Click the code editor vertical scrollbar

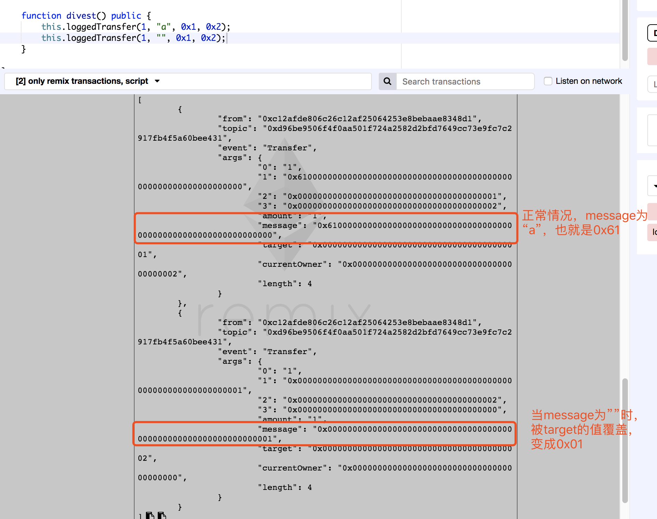click(625, 30)
